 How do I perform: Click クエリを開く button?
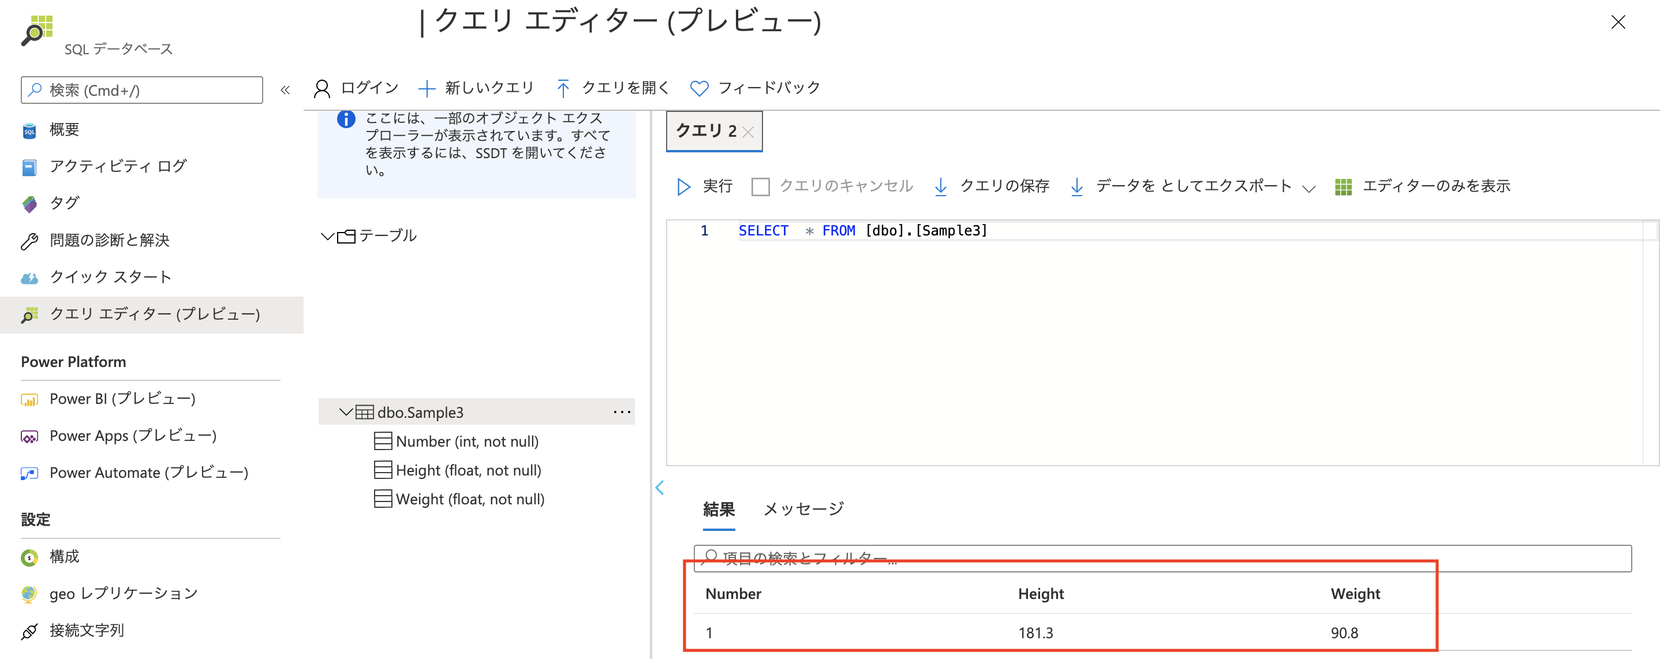pos(613,88)
